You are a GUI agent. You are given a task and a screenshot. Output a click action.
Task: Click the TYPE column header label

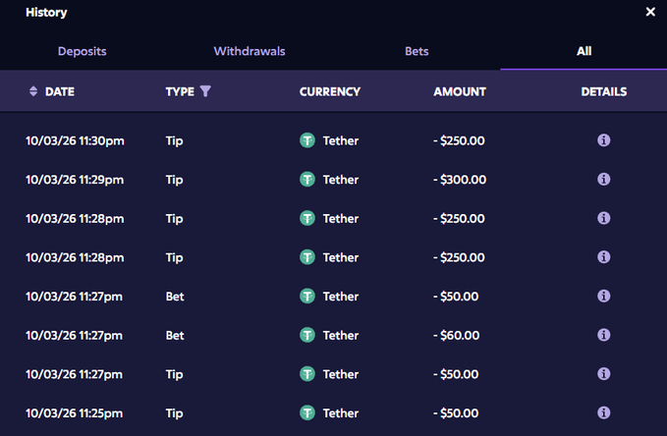[180, 91]
